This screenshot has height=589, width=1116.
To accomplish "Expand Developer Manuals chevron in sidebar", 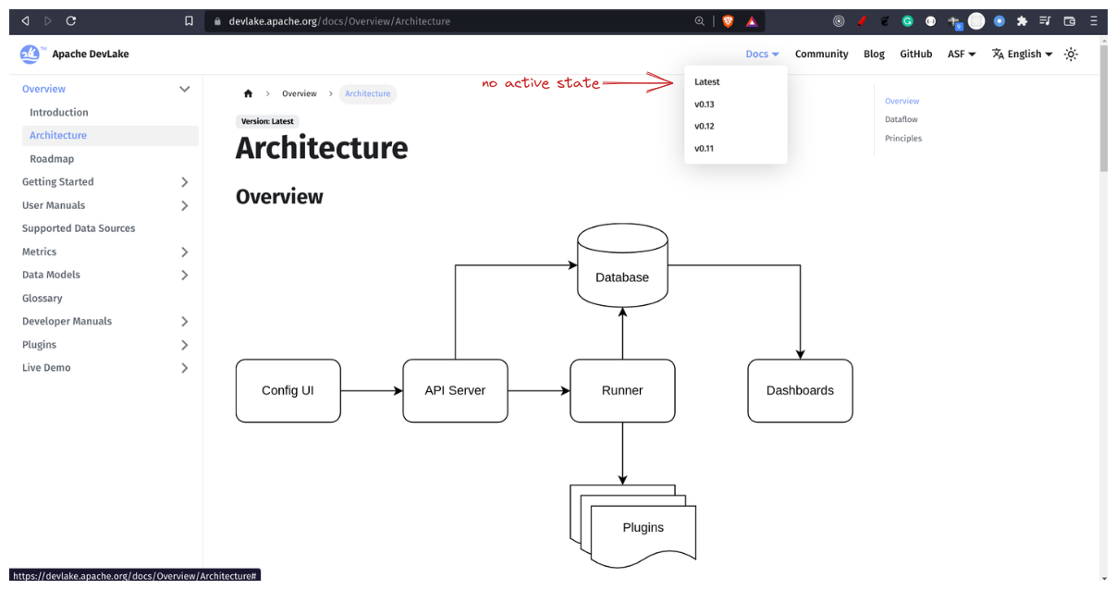I will pos(184,322).
